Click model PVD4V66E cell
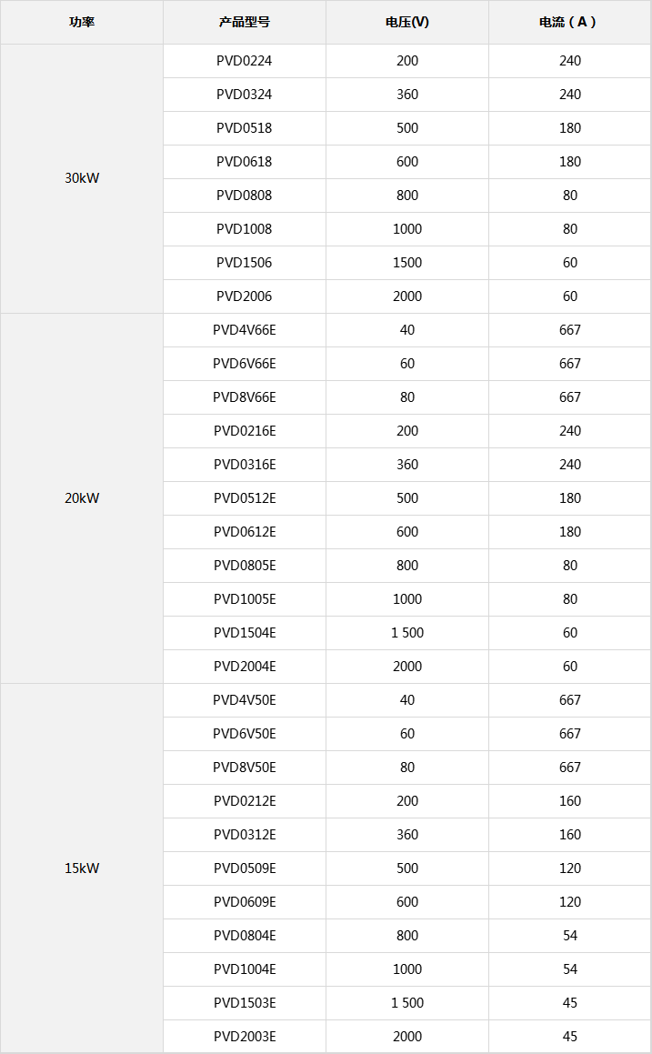Viewport: 652px width, 1054px height. coord(244,330)
